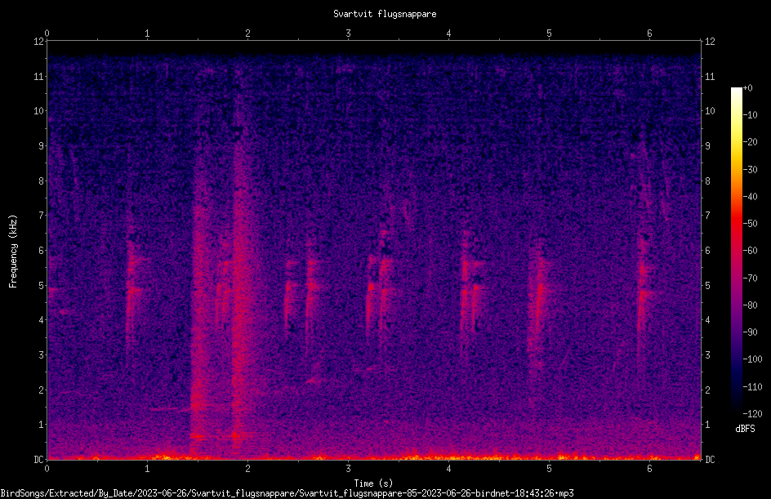Click the "Time (s)" axis label
Screen dimensions: 771x499
point(373,483)
